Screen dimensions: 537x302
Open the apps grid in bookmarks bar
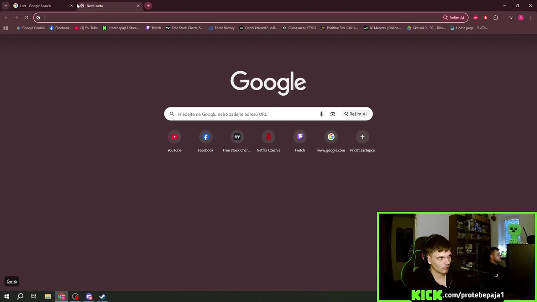point(5,28)
